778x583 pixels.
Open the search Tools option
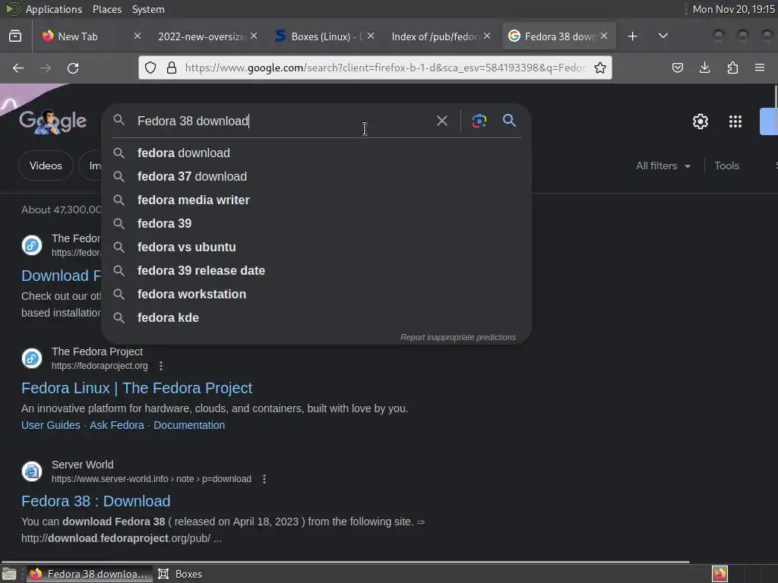click(726, 165)
